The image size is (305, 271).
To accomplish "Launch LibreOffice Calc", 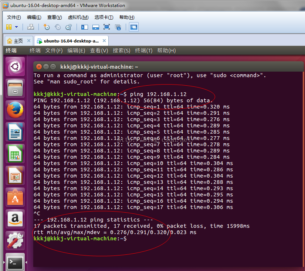I will 15,154.
